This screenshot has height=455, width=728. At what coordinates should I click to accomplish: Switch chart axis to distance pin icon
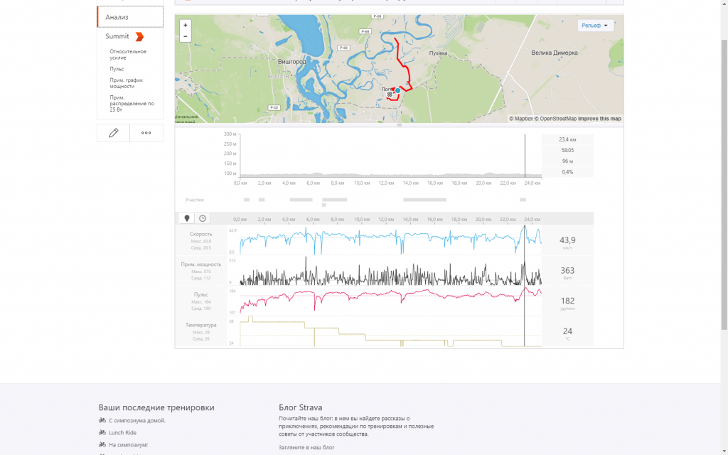tap(187, 218)
